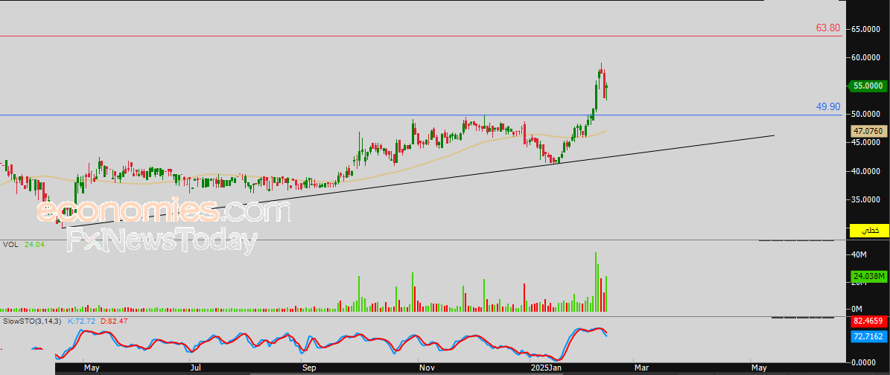Select the VOL indicator title
This screenshot has height=375, width=890.
(x=10, y=244)
